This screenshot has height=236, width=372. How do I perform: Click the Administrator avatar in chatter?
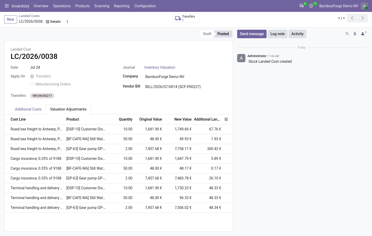tap(241, 58)
